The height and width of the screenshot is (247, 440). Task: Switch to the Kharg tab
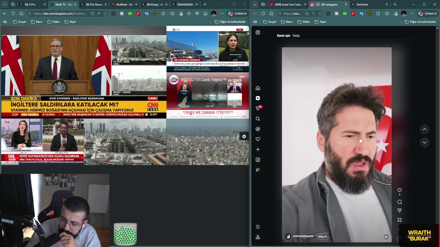(x=155, y=4)
